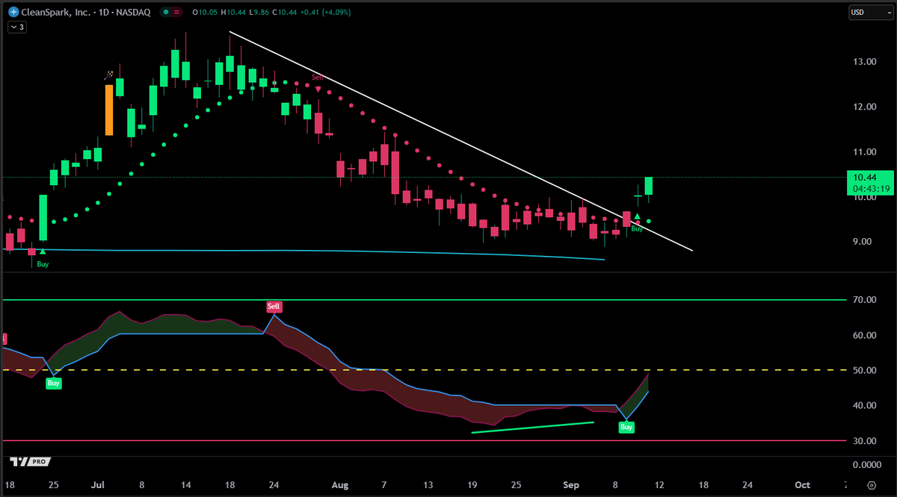Click the Buy label under the June candle
This screenshot has height=497, width=897.
[43, 264]
